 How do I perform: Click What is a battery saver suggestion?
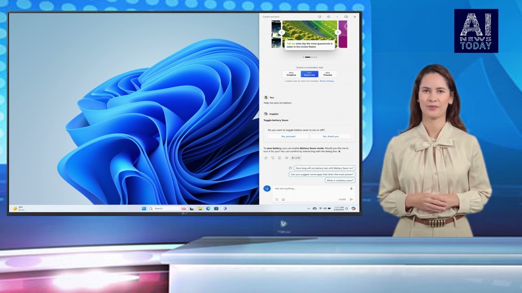tap(340, 180)
